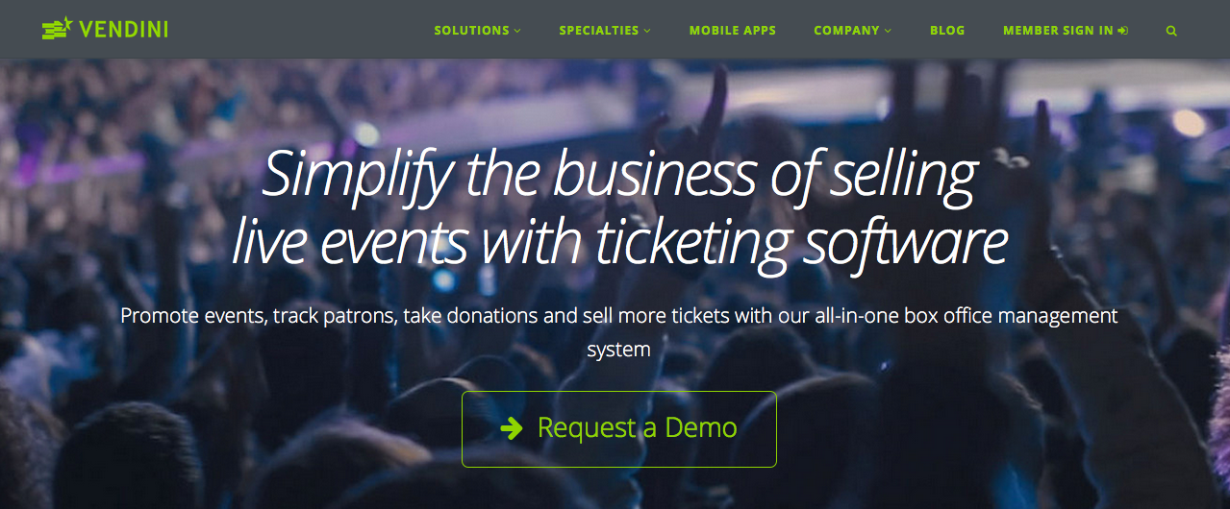Expand the Company chevron arrow
1230x509 pixels.
point(888,31)
